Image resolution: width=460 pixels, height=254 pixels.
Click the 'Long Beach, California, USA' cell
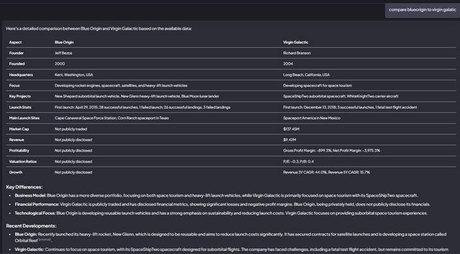click(x=306, y=74)
